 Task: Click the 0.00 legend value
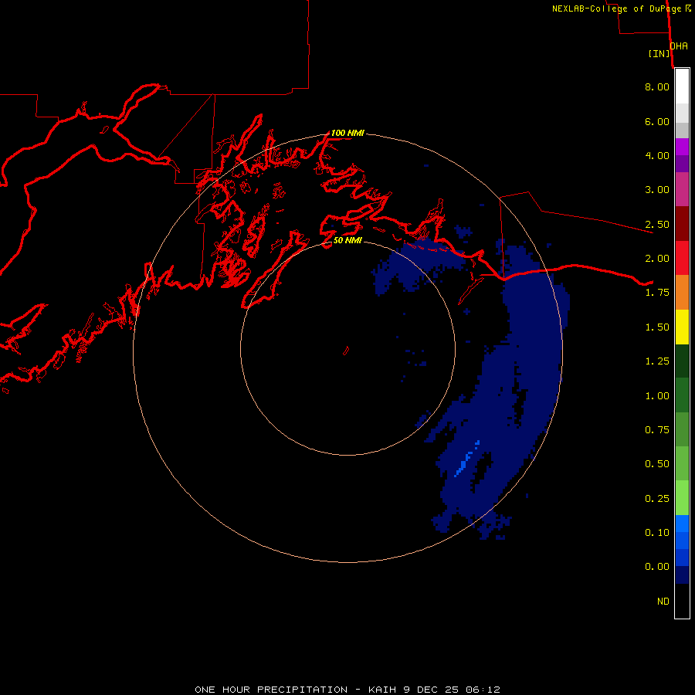[x=657, y=567]
